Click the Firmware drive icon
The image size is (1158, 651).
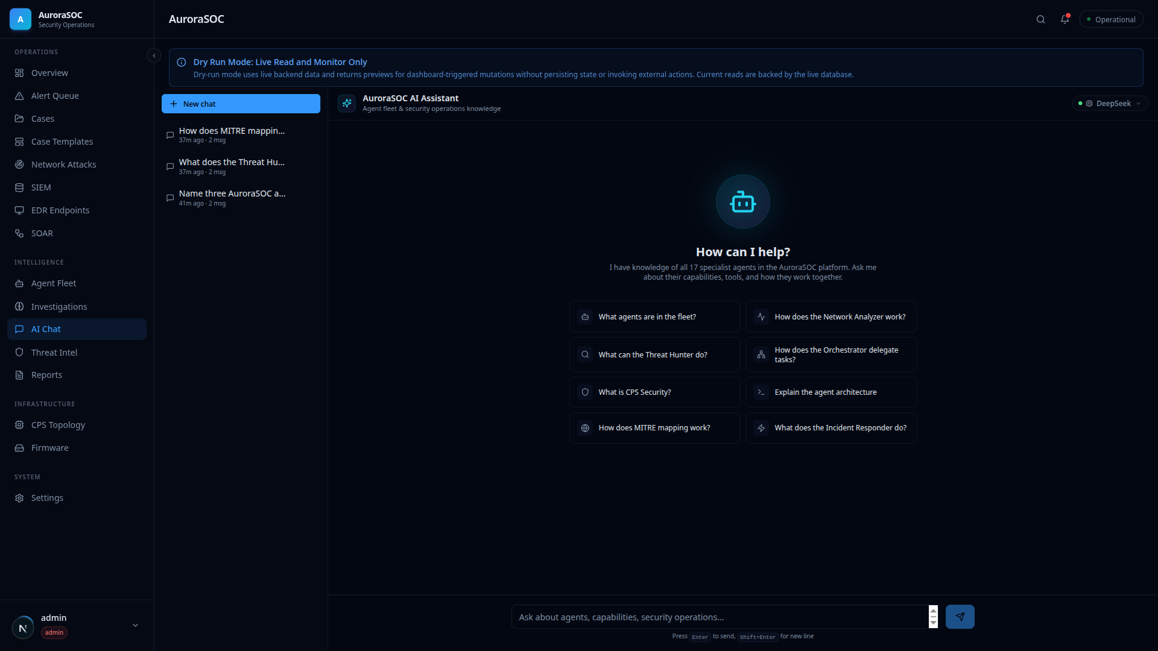click(19, 448)
